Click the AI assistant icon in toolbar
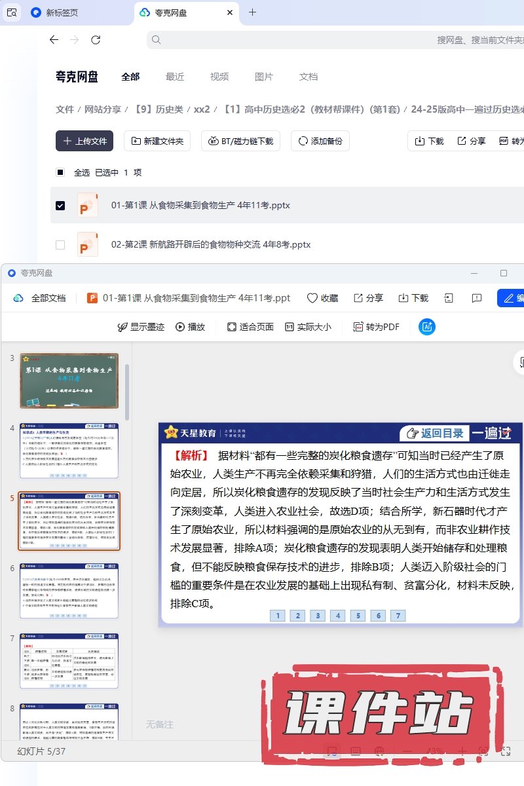This screenshot has height=786, width=524. coord(427,327)
